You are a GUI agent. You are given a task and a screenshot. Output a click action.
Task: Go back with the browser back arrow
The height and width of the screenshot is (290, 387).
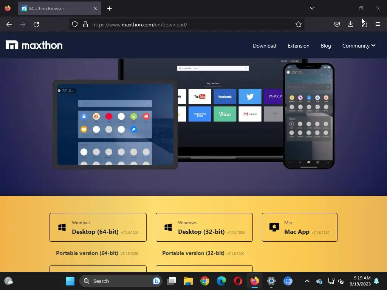click(x=9, y=25)
